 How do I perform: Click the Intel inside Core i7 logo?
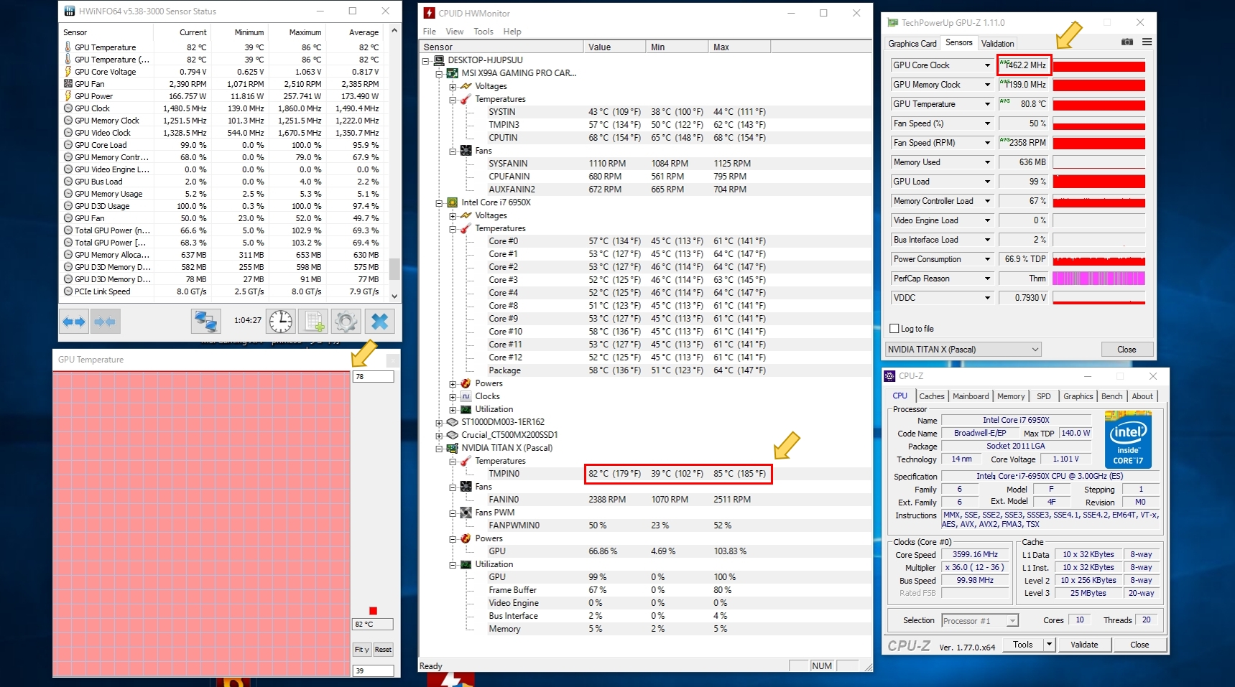click(1128, 439)
